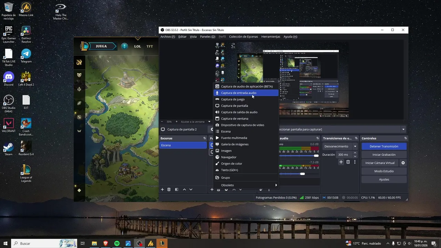Open Brave browser from the taskbar
The width and height of the screenshot is (441, 248).
(105, 244)
